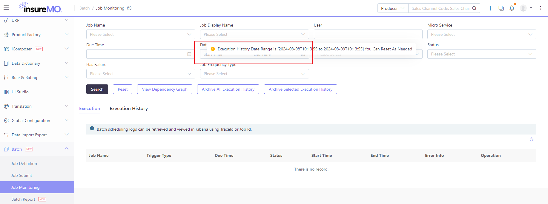Open Job Monitoring help question icon
The image size is (548, 204).
[129, 8]
